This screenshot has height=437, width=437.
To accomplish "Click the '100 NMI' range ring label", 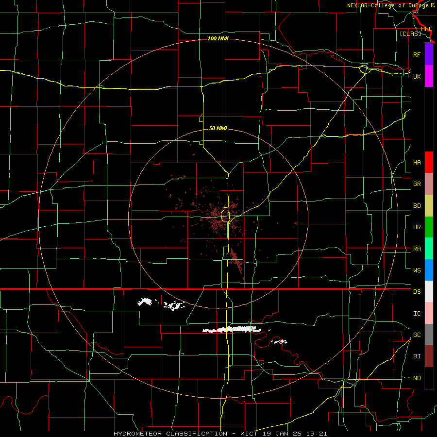I will pyautogui.click(x=218, y=38).
